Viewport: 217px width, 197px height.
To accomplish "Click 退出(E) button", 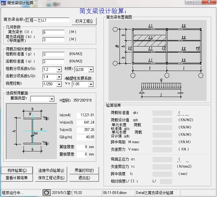I will click(84, 178).
